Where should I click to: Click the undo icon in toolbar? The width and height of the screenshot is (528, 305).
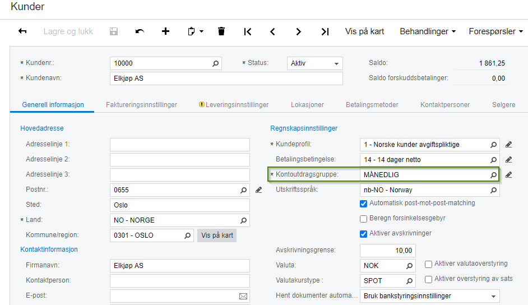140,31
